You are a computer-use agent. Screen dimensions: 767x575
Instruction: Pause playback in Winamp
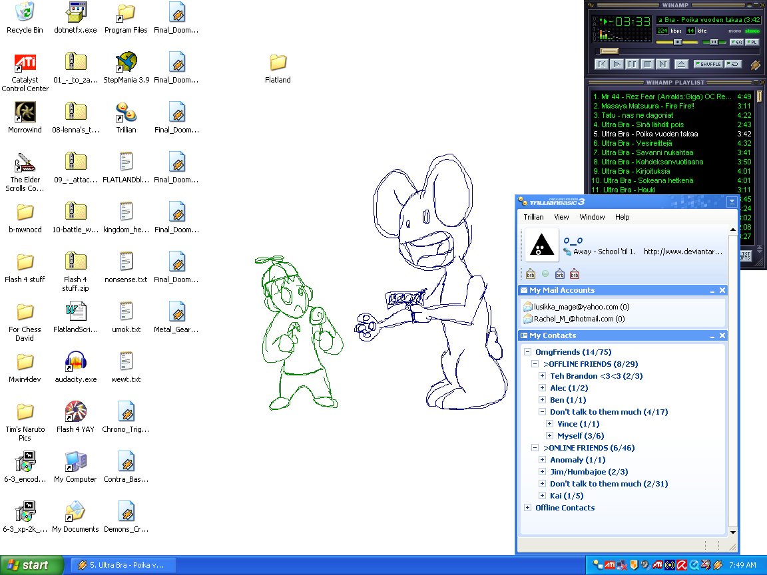(x=632, y=64)
